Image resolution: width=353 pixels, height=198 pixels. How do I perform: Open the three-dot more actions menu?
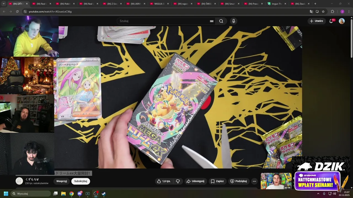pos(254,181)
